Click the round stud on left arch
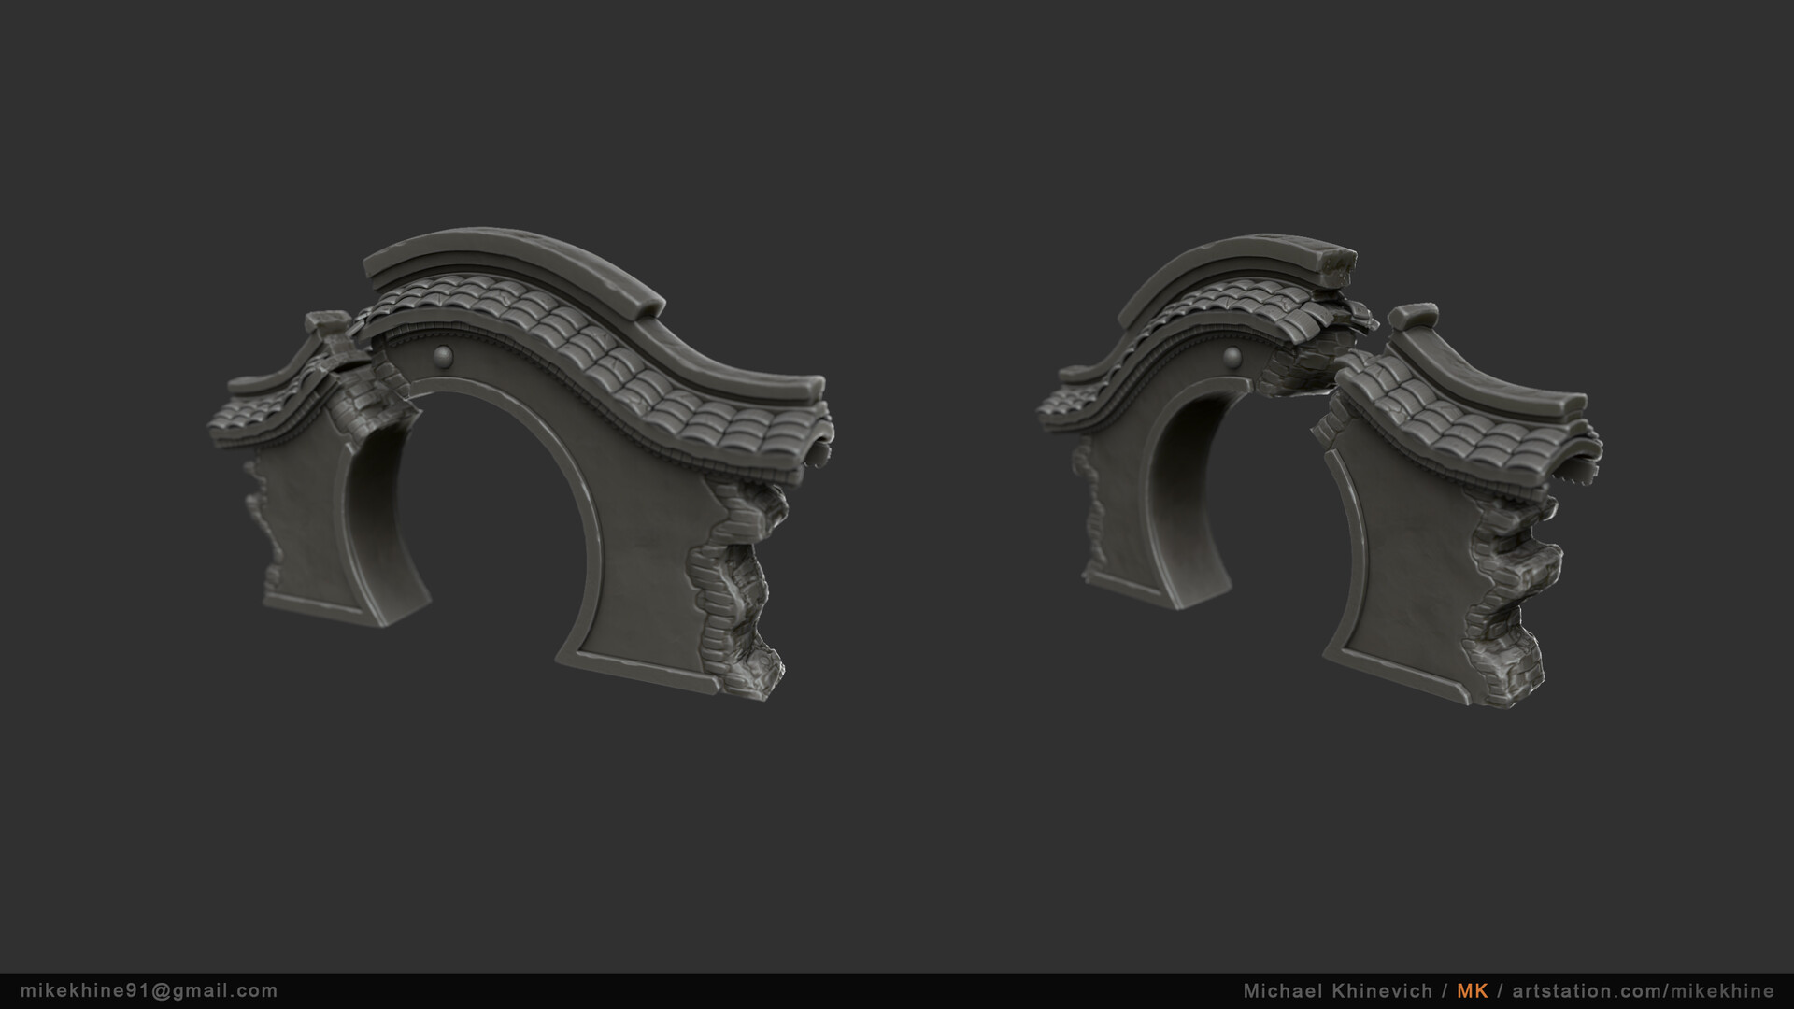The width and height of the screenshot is (1794, 1009). [443, 355]
